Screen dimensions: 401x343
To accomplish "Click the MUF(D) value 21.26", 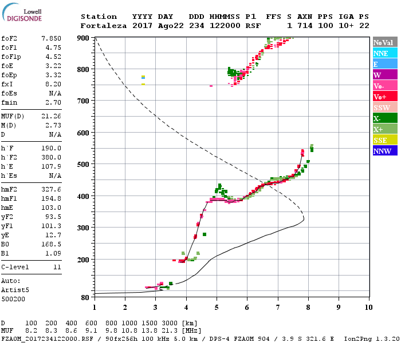I will tap(51, 116).
